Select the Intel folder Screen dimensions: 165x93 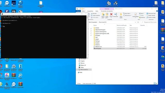[96, 37]
